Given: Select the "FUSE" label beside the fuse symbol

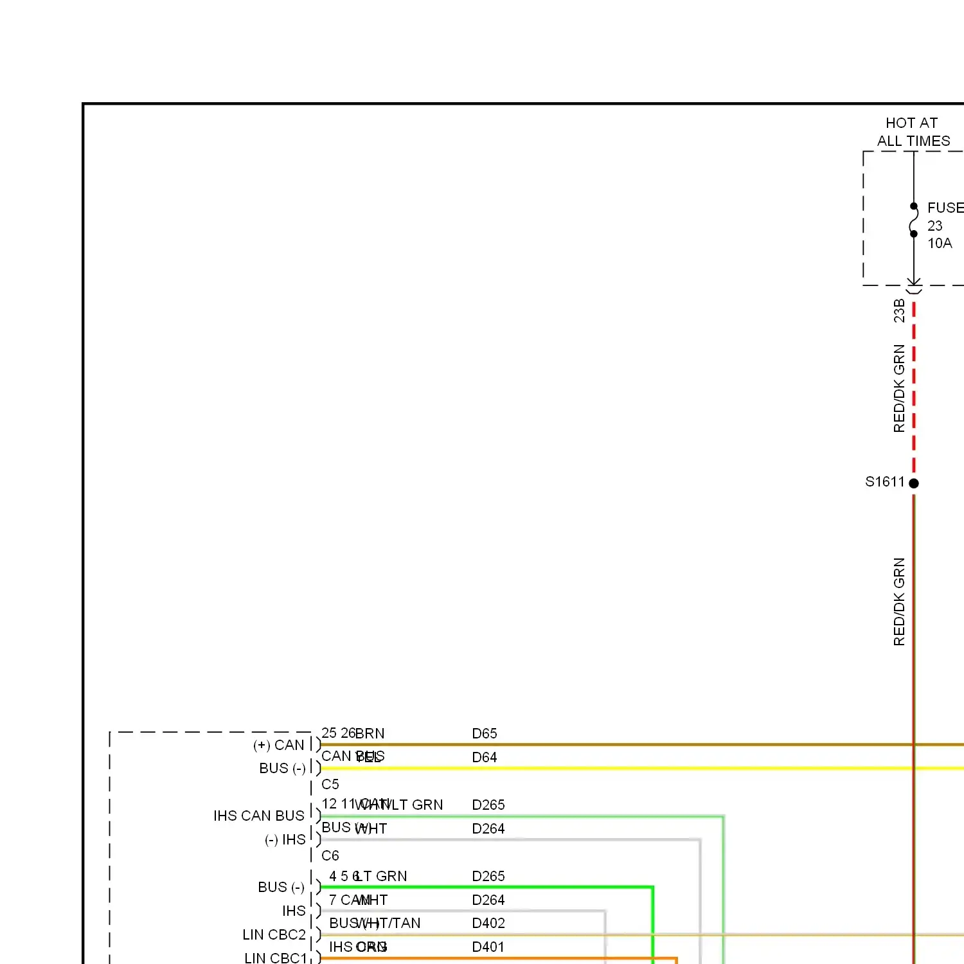Looking at the screenshot, I should tap(945, 208).
